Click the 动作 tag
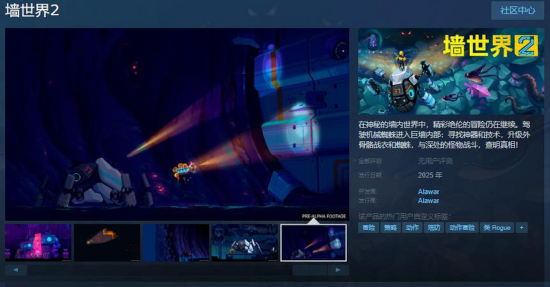Screen dimensions: 550x287 (412, 228)
